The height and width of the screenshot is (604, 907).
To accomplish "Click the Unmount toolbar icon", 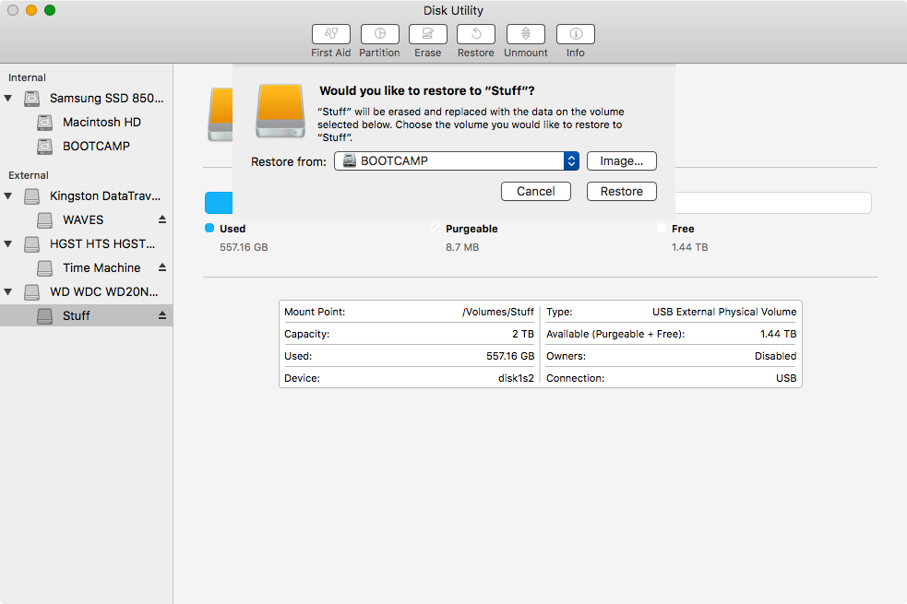I will click(x=525, y=39).
